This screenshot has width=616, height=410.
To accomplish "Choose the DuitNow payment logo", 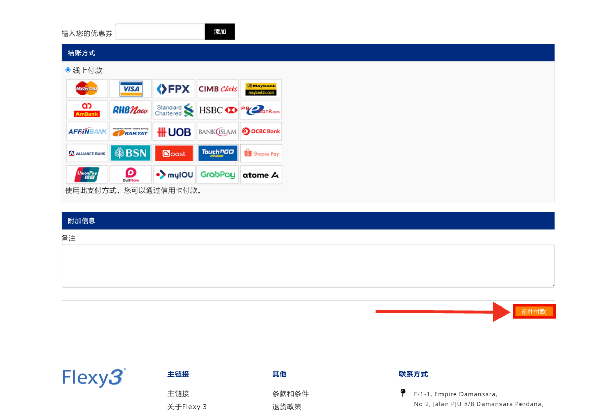I will pos(130,175).
